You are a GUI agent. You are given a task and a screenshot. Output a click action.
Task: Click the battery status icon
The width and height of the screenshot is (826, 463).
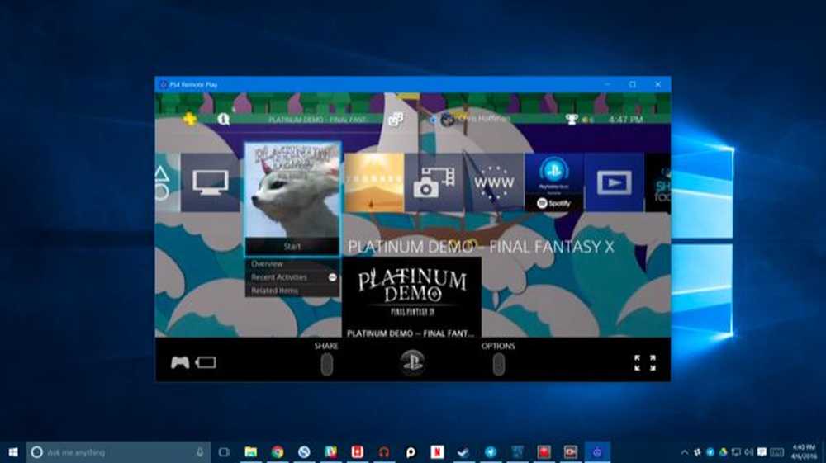tap(206, 362)
